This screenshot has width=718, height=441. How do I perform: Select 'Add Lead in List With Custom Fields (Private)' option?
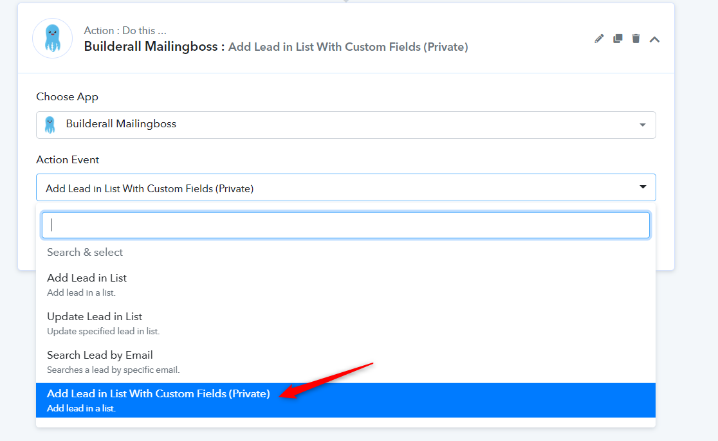[345, 401]
